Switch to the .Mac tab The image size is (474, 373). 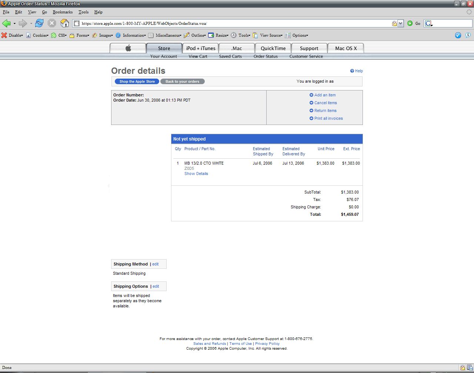tap(237, 48)
